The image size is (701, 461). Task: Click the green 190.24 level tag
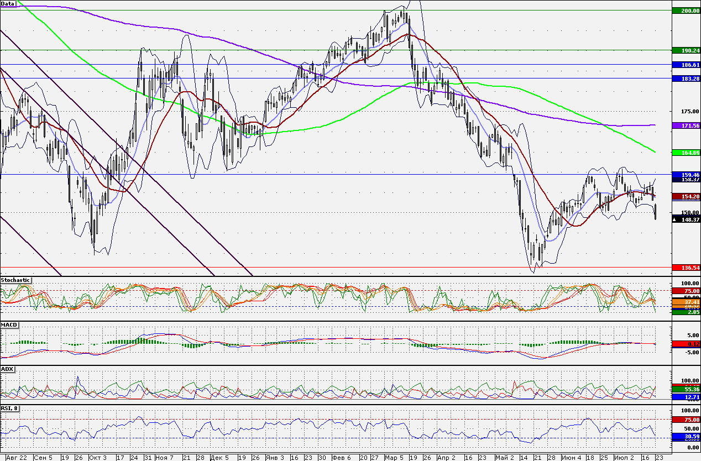click(x=686, y=50)
